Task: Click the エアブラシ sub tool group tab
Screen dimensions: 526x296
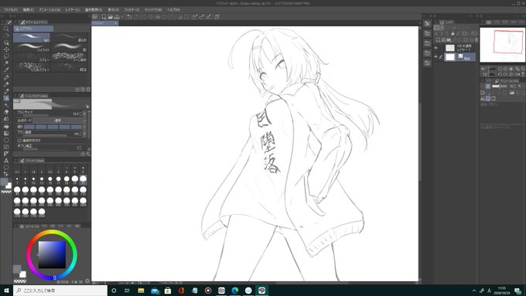Action: click(33, 29)
